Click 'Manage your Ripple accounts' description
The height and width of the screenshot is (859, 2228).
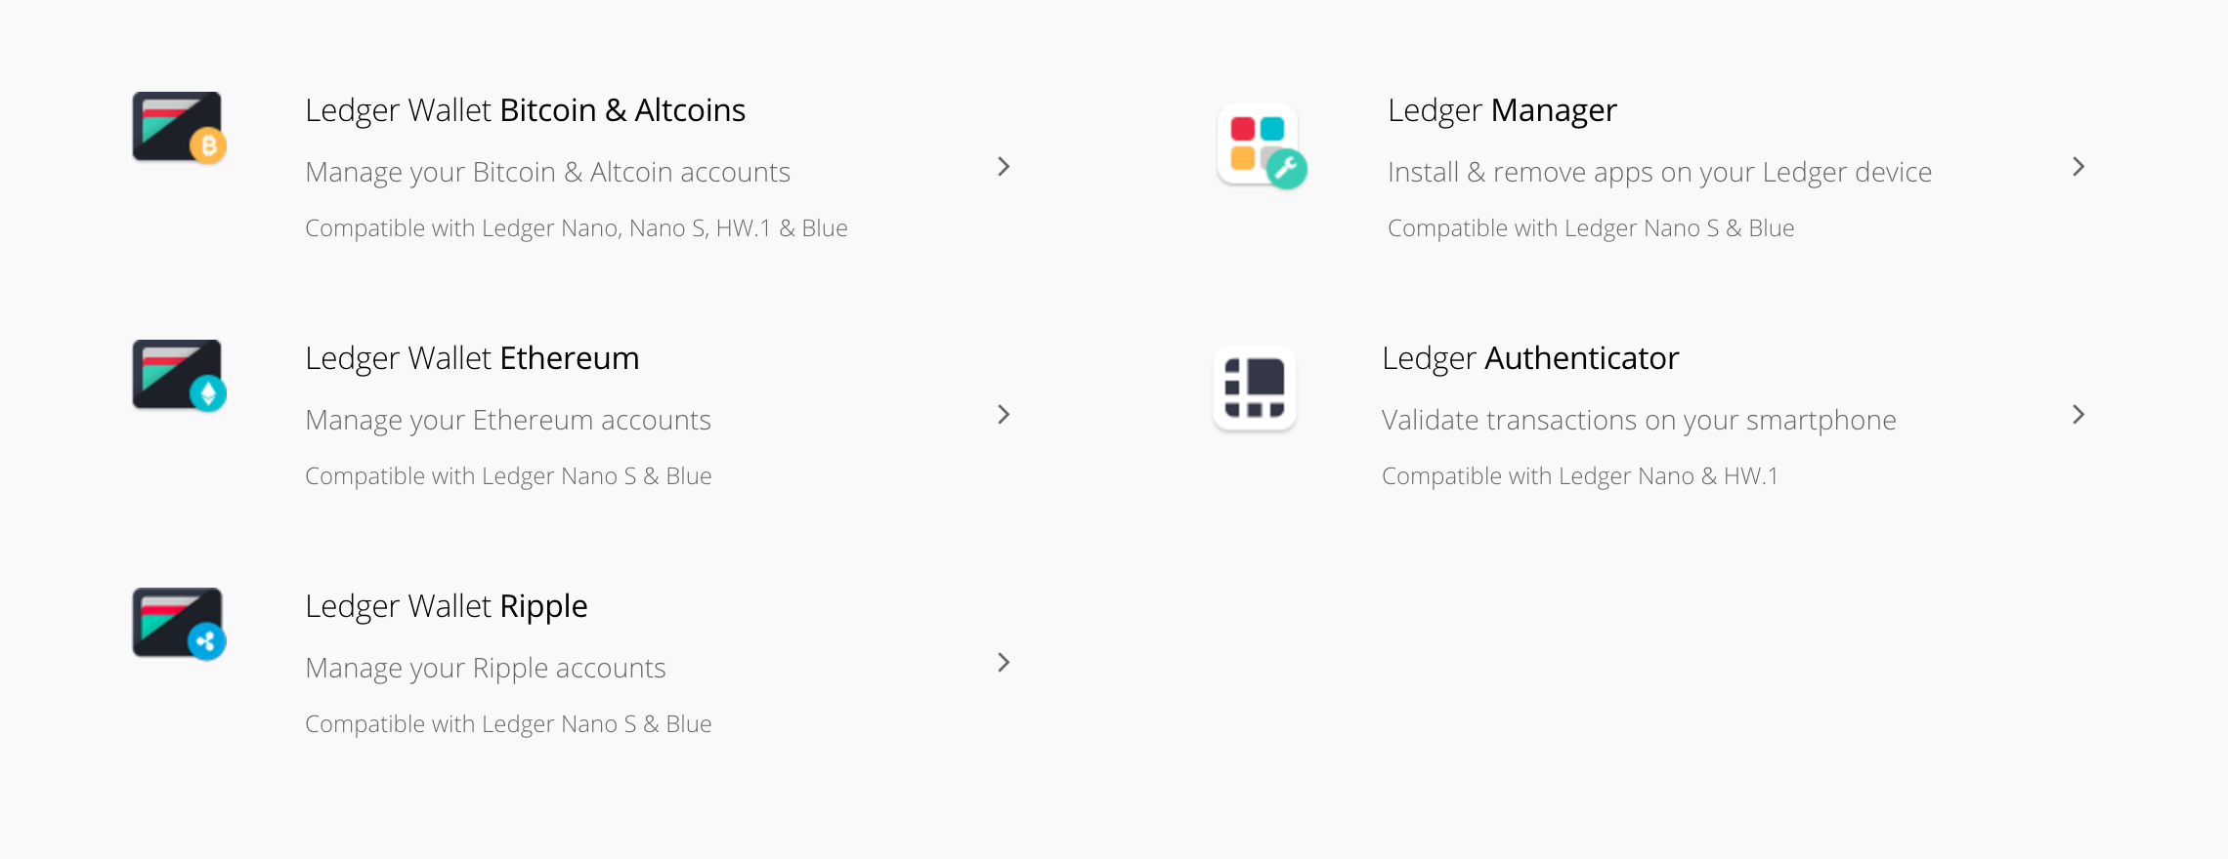point(486,669)
